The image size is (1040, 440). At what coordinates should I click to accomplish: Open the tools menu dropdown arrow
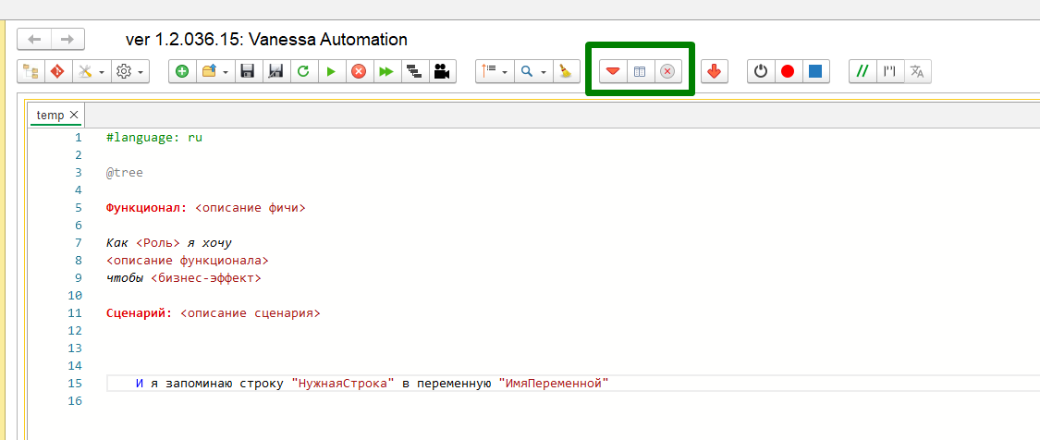pyautogui.click(x=102, y=72)
